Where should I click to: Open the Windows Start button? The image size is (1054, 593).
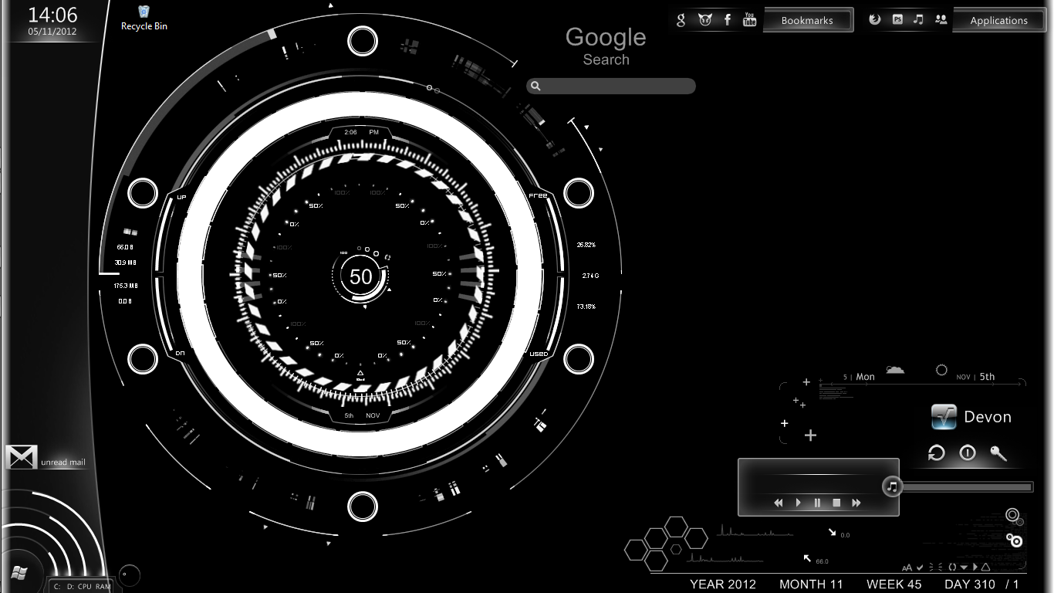click(x=20, y=573)
